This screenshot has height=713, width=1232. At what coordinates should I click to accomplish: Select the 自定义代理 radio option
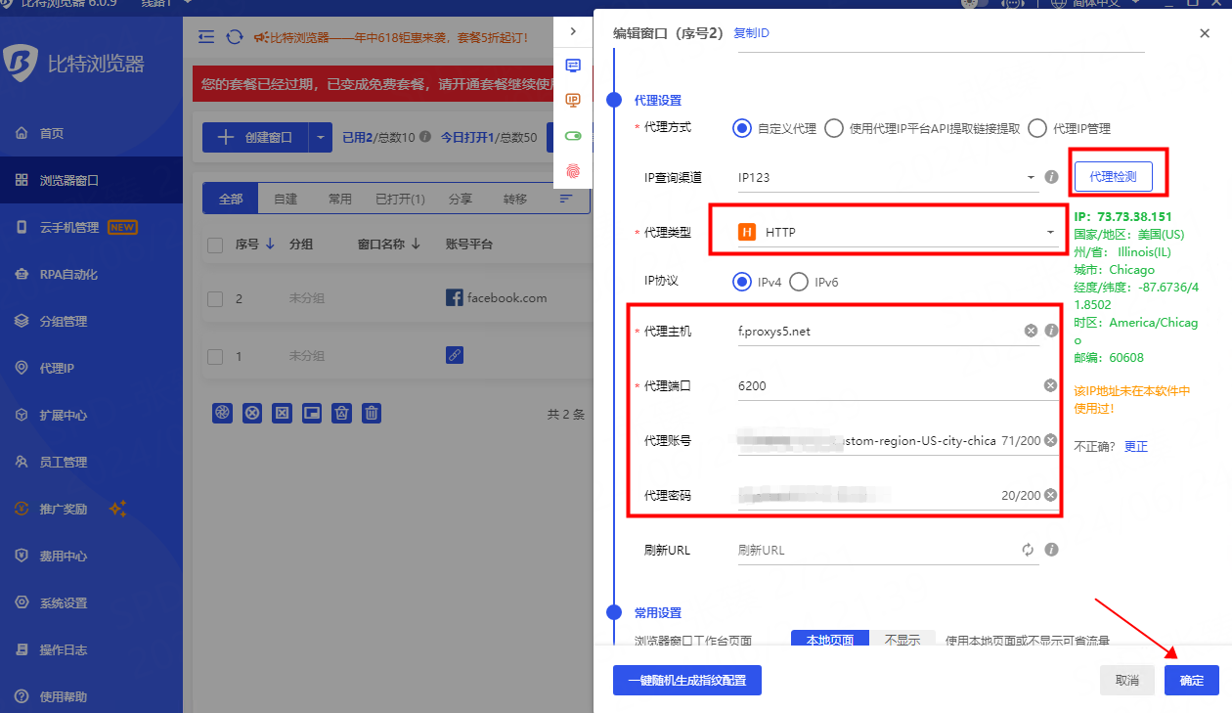click(x=742, y=128)
